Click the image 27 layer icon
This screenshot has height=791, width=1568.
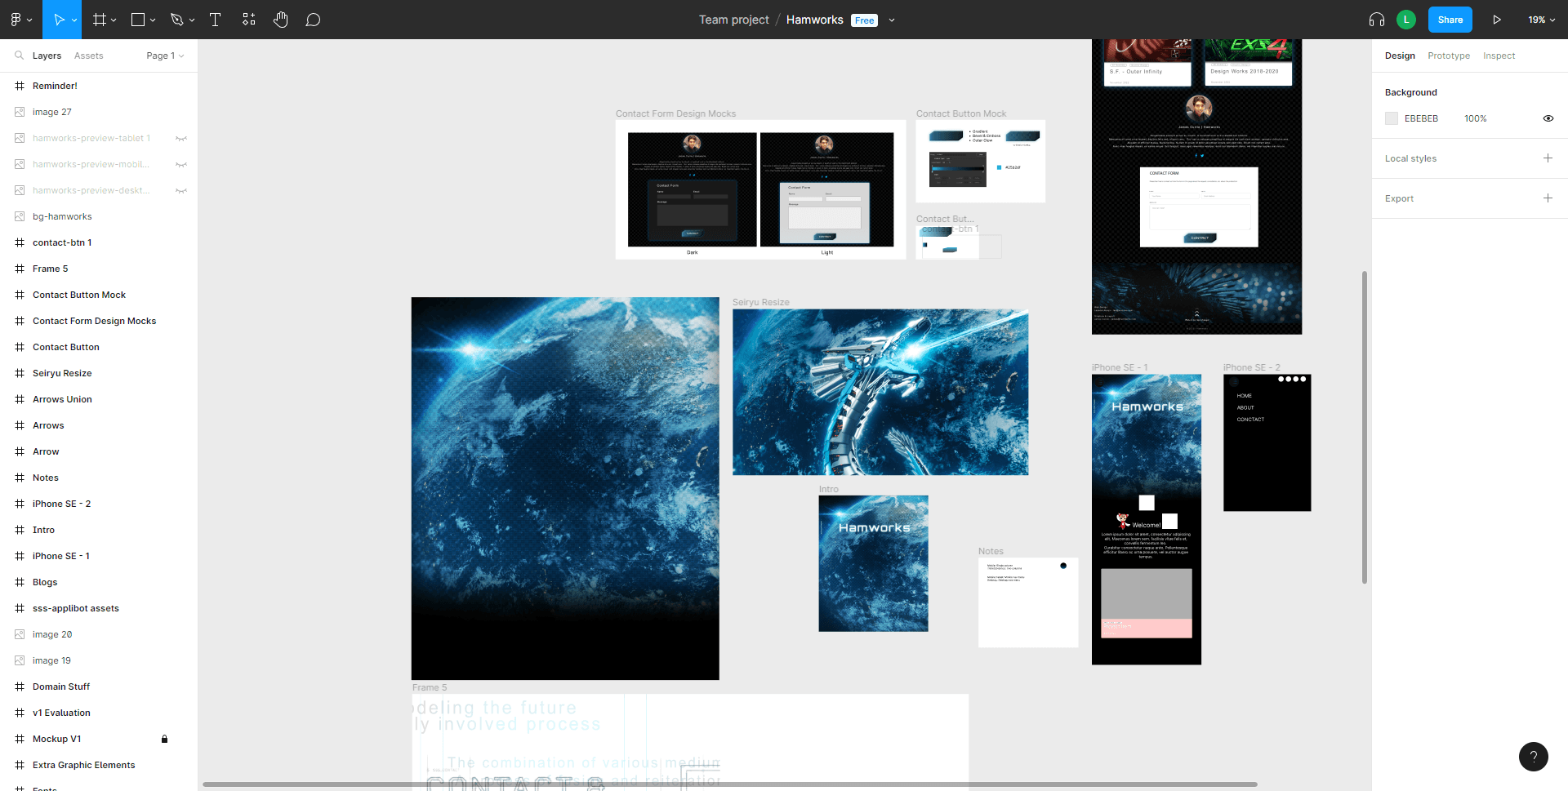coord(20,112)
